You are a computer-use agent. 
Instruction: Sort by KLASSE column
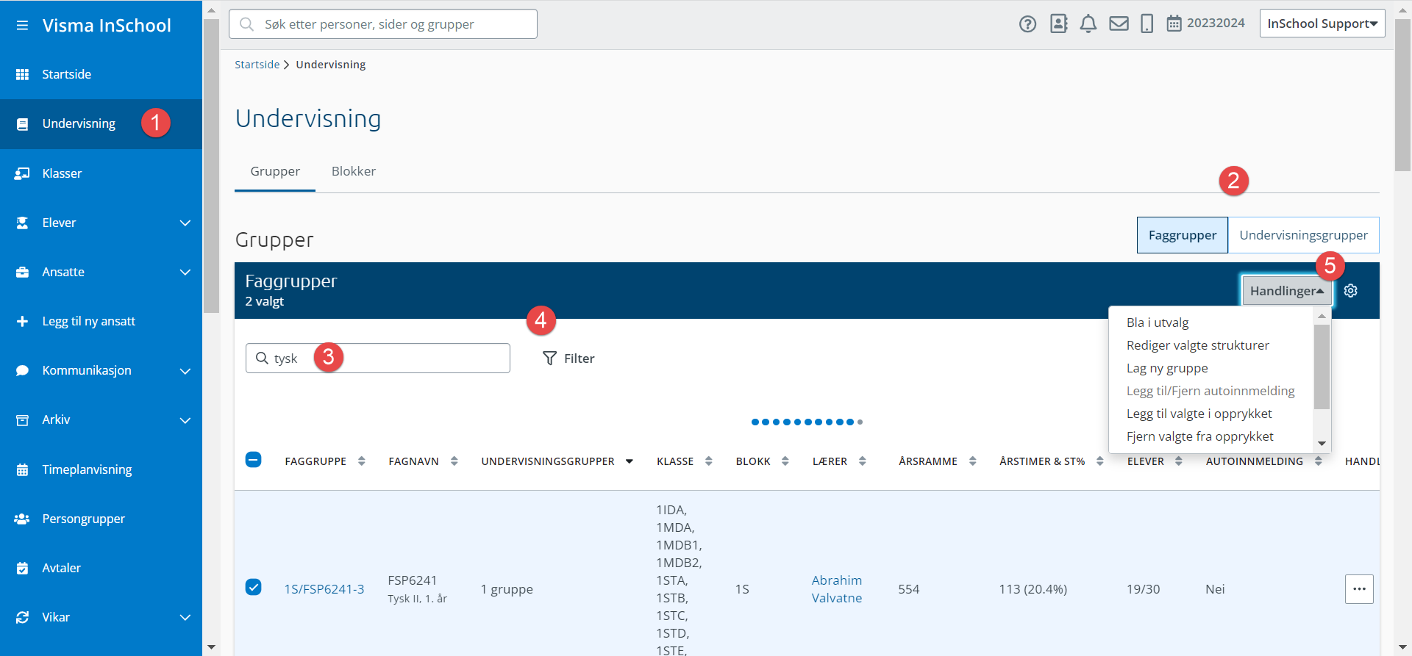tap(684, 461)
